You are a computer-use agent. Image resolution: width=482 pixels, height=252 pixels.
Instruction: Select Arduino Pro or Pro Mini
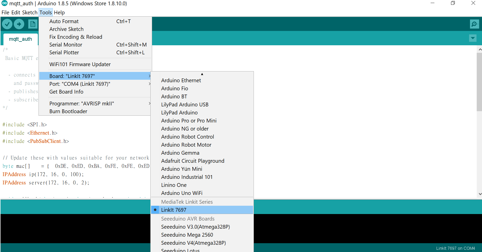(x=202, y=121)
